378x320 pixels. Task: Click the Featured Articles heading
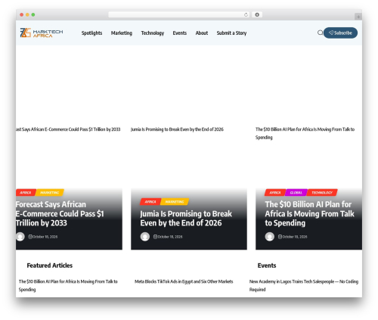[50, 266]
